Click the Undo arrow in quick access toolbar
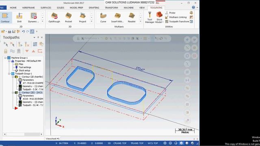 tap(24, 32)
